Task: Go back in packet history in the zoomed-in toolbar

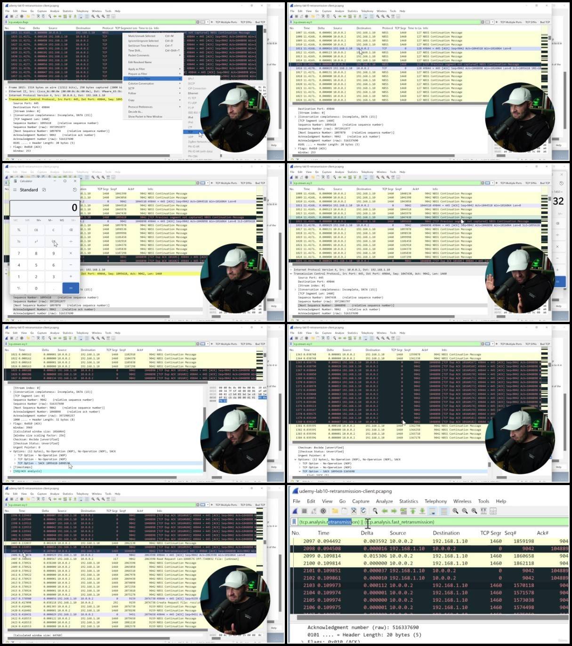Action: coord(385,511)
